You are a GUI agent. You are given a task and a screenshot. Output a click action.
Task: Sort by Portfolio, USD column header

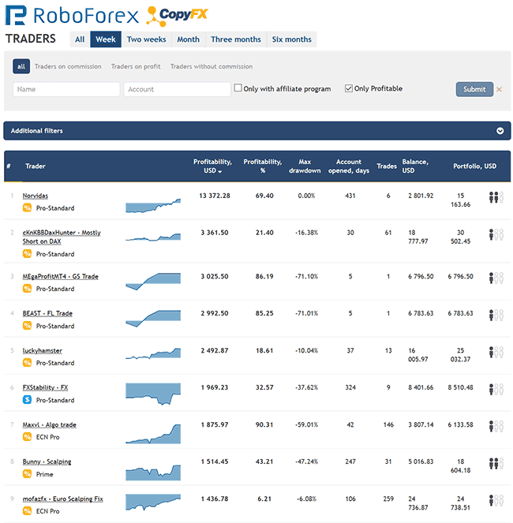coord(474,166)
